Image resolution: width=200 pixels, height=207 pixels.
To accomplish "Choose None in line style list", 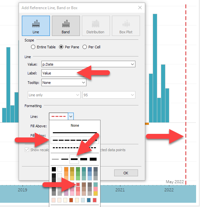I will pyautogui.click(x=75, y=125).
